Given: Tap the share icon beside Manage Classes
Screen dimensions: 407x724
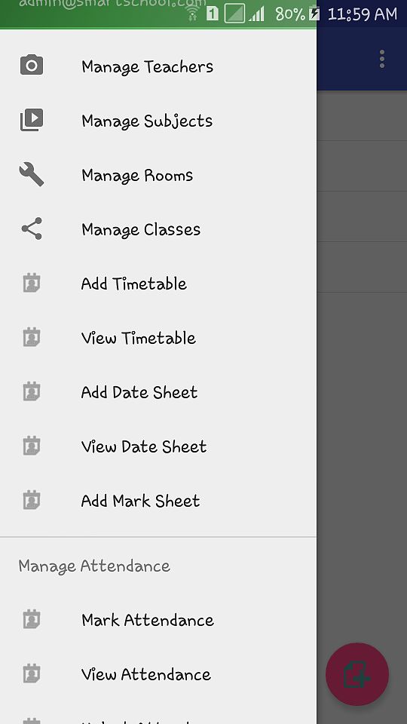Looking at the screenshot, I should [32, 229].
